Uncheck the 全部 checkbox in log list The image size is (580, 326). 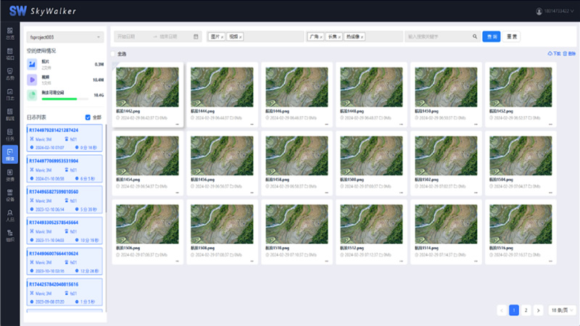click(x=88, y=117)
